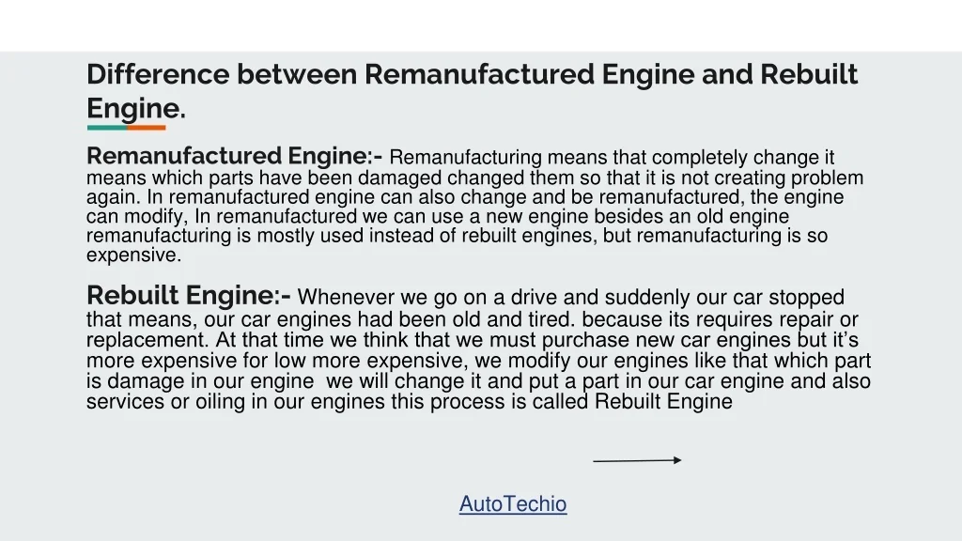Click the word "expensive." ending the first paragraph
This screenshot has height=541, width=962.
click(134, 255)
